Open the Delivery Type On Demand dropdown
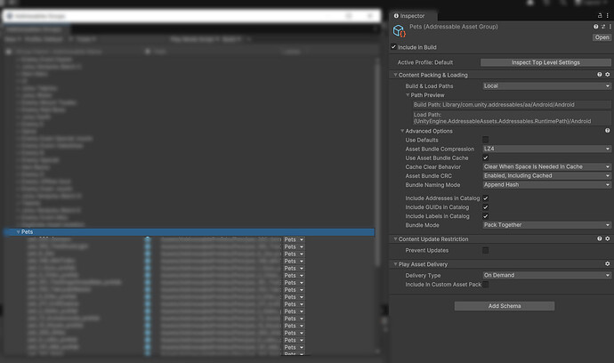 click(546, 275)
